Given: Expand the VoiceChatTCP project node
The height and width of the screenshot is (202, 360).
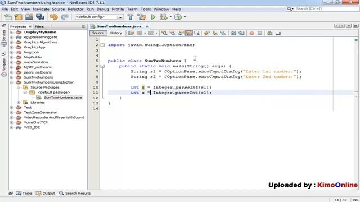Looking at the screenshot, I should pos(12,122).
